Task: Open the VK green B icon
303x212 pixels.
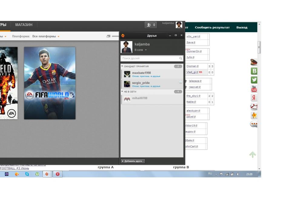Action: (254, 71)
